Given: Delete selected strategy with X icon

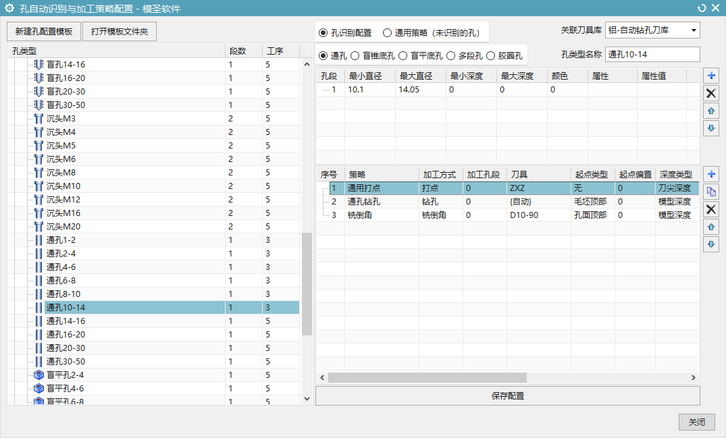Looking at the screenshot, I should (711, 209).
